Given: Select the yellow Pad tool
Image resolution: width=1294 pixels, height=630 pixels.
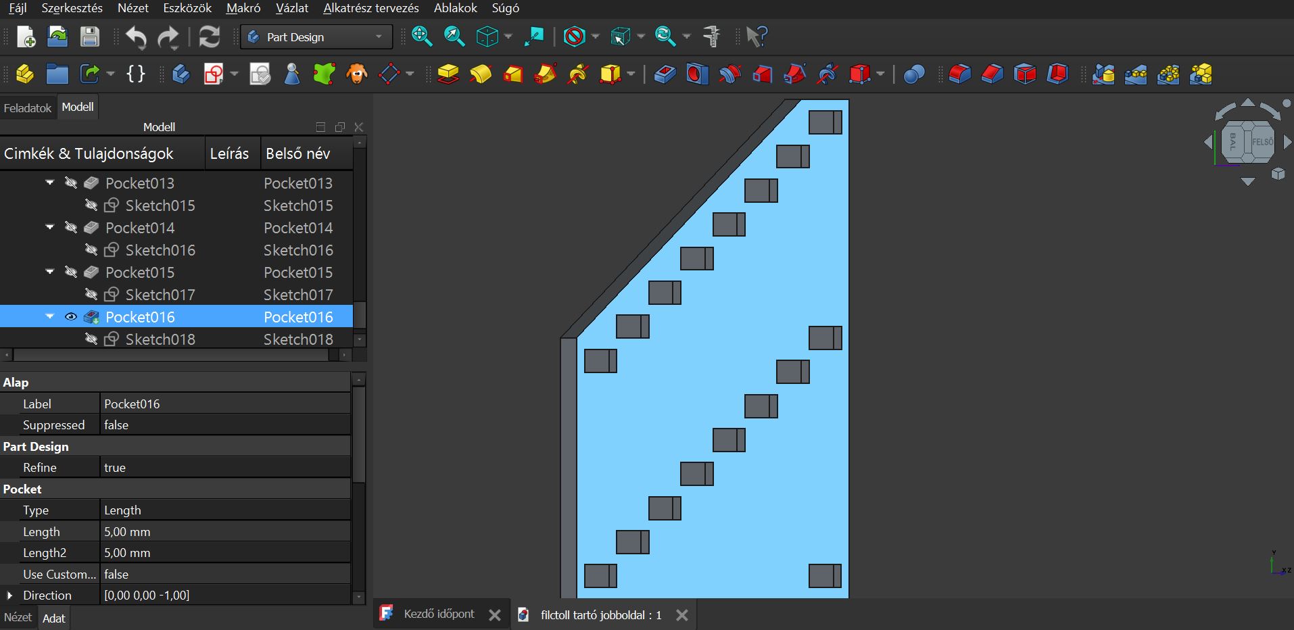Looking at the screenshot, I should pos(448,74).
